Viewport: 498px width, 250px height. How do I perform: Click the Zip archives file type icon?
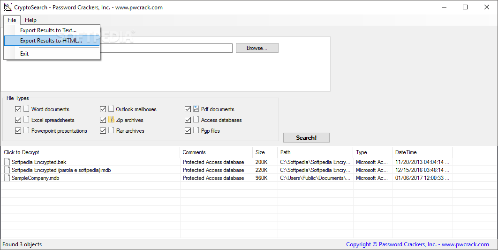(x=111, y=120)
